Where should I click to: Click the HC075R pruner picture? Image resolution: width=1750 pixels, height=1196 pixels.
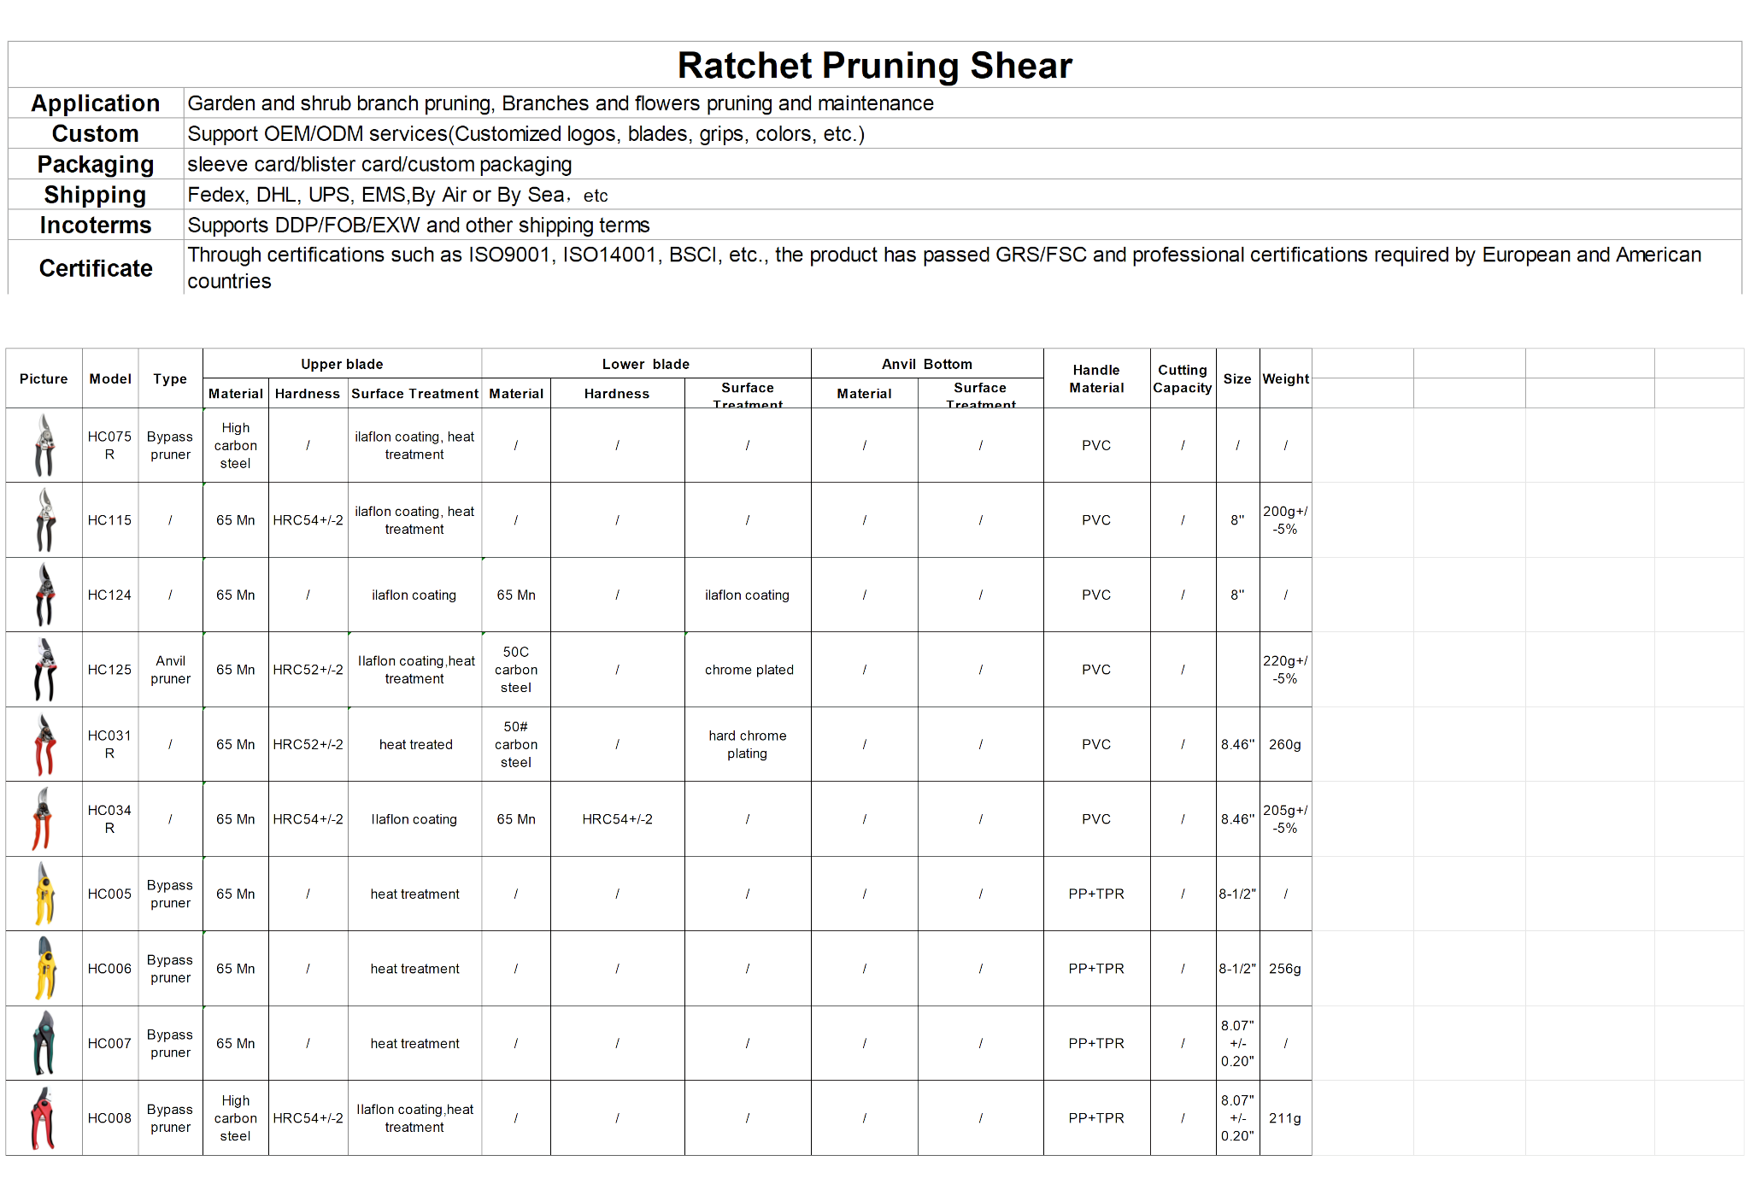tap(44, 445)
